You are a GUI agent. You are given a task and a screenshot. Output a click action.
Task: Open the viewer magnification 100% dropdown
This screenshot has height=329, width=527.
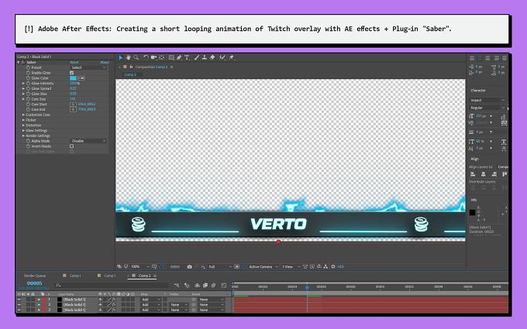click(x=139, y=266)
